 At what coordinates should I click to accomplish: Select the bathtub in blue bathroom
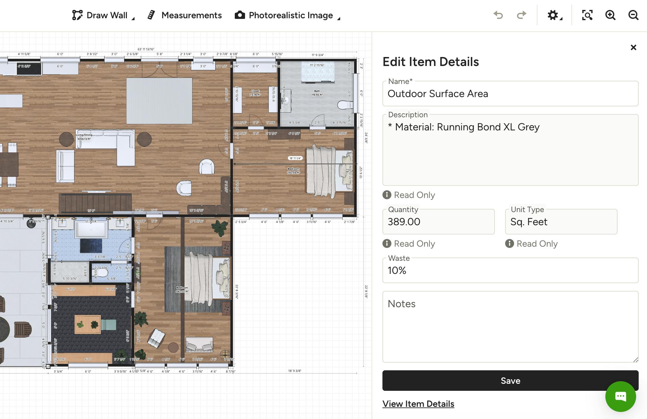coord(91,229)
